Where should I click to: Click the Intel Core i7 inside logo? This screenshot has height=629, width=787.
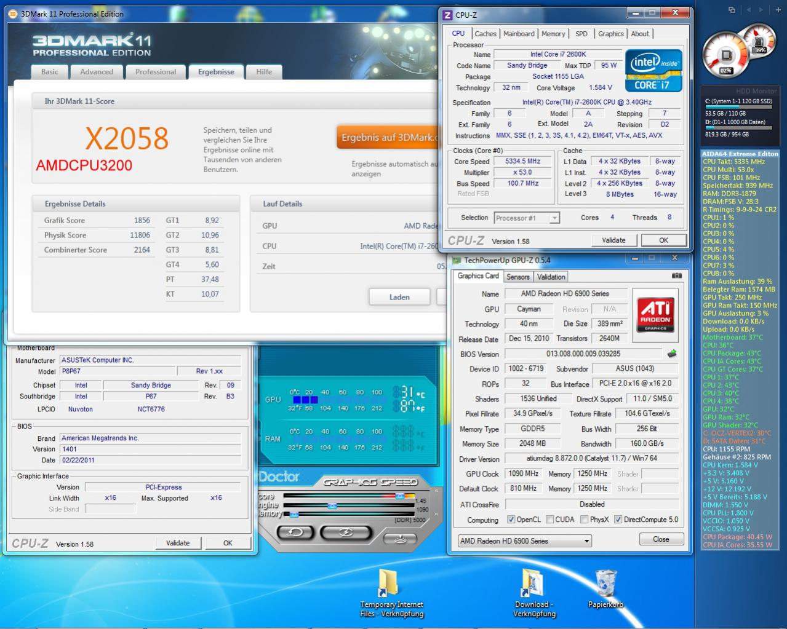click(x=653, y=71)
